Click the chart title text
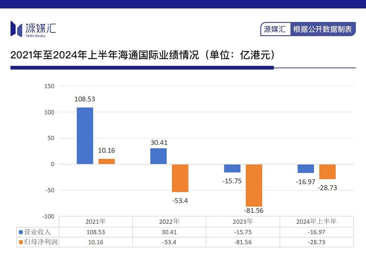366x258 pixels. (143, 55)
